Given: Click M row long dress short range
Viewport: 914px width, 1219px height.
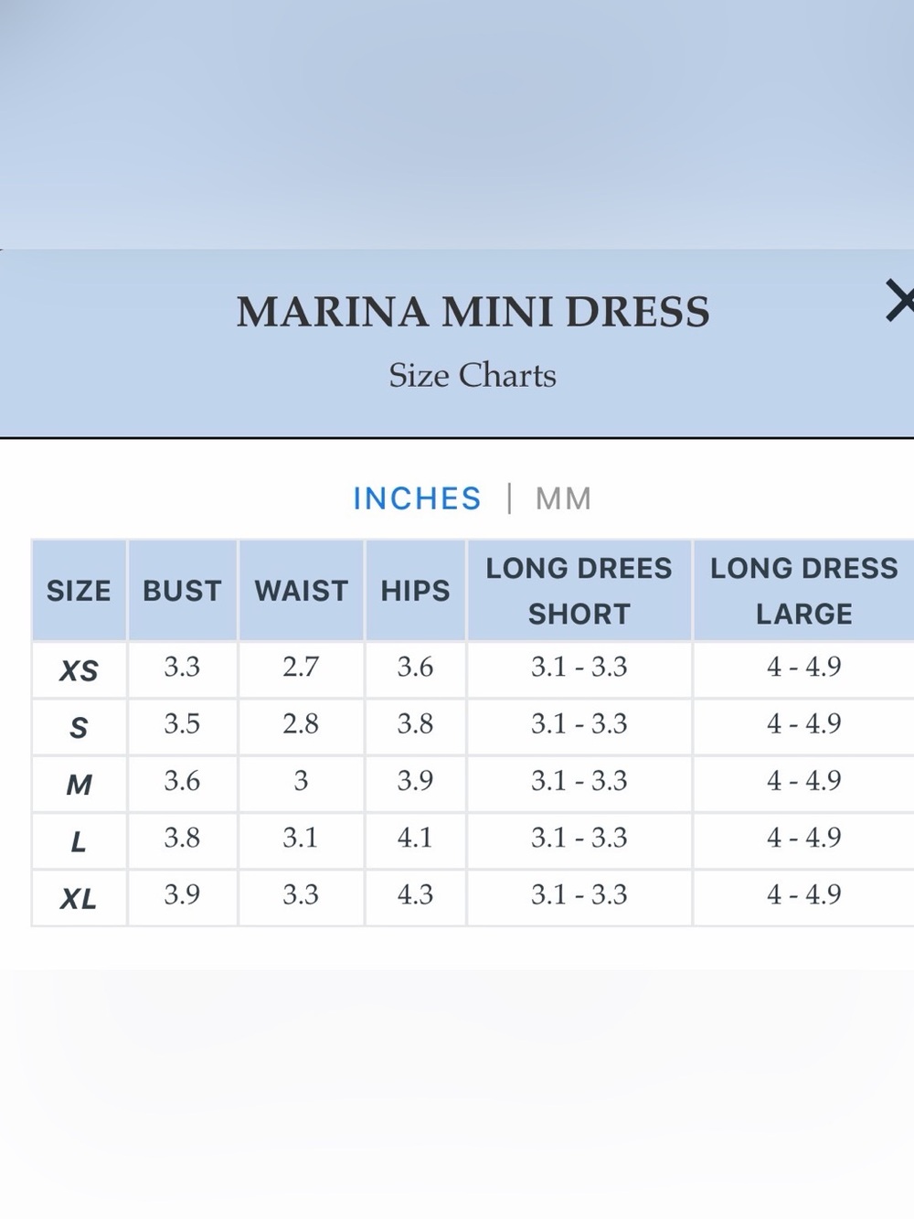Looking at the screenshot, I should (579, 781).
